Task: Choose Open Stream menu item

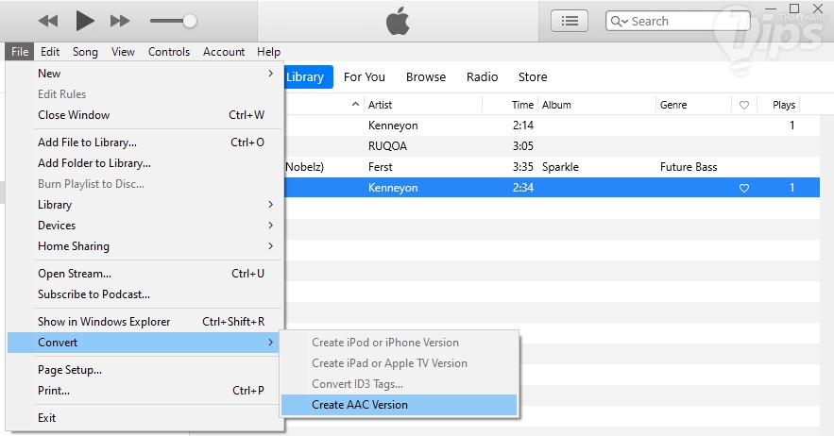Action: [x=145, y=274]
